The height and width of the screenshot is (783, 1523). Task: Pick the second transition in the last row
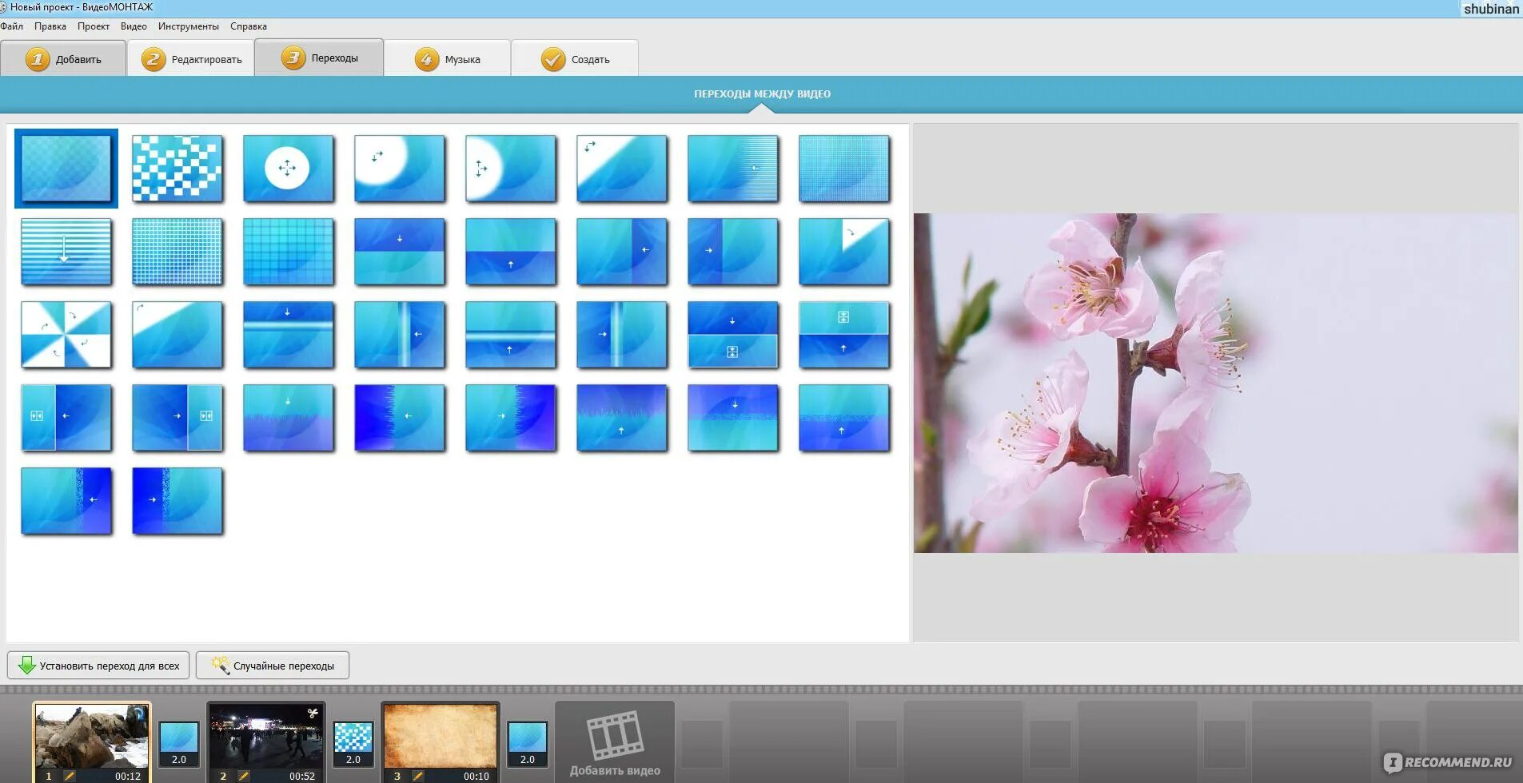pyautogui.click(x=177, y=501)
